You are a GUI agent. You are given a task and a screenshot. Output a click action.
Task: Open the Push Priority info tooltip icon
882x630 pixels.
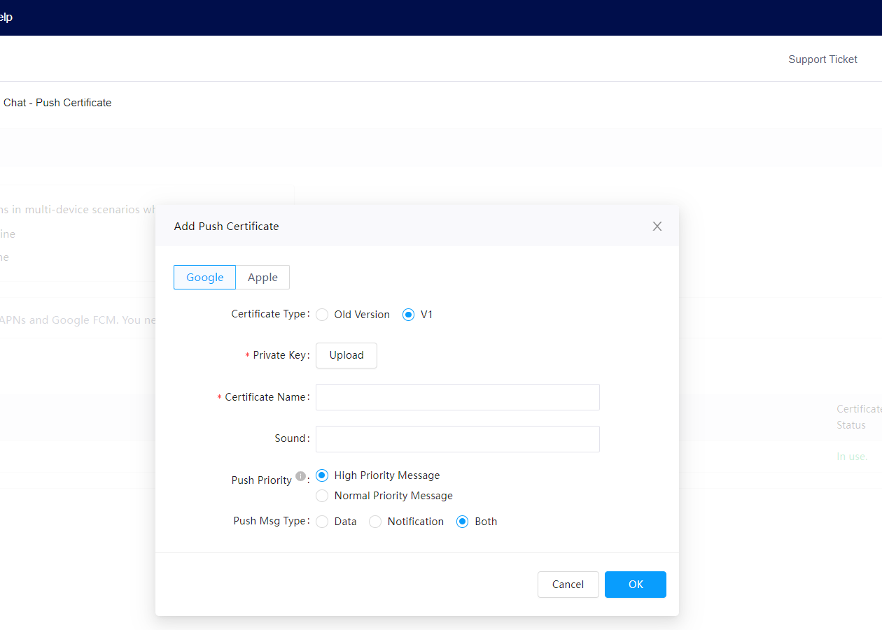(300, 476)
